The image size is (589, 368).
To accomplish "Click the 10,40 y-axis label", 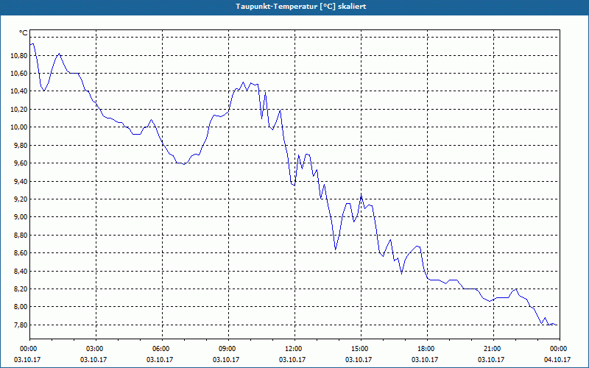I will pyautogui.click(x=18, y=91).
